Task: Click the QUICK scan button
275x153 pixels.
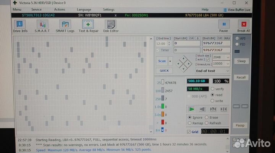Action: (164, 71)
